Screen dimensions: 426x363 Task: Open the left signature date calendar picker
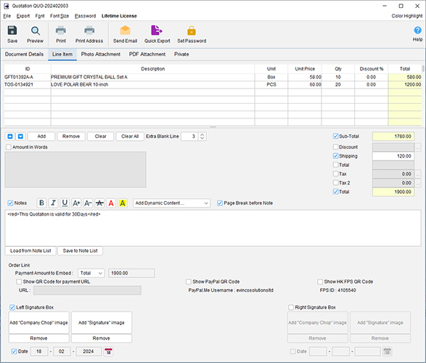[x=109, y=351]
